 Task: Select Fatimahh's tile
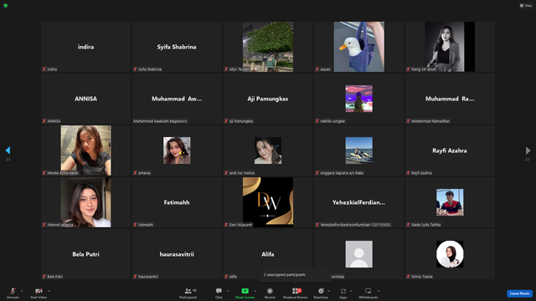[177, 202]
